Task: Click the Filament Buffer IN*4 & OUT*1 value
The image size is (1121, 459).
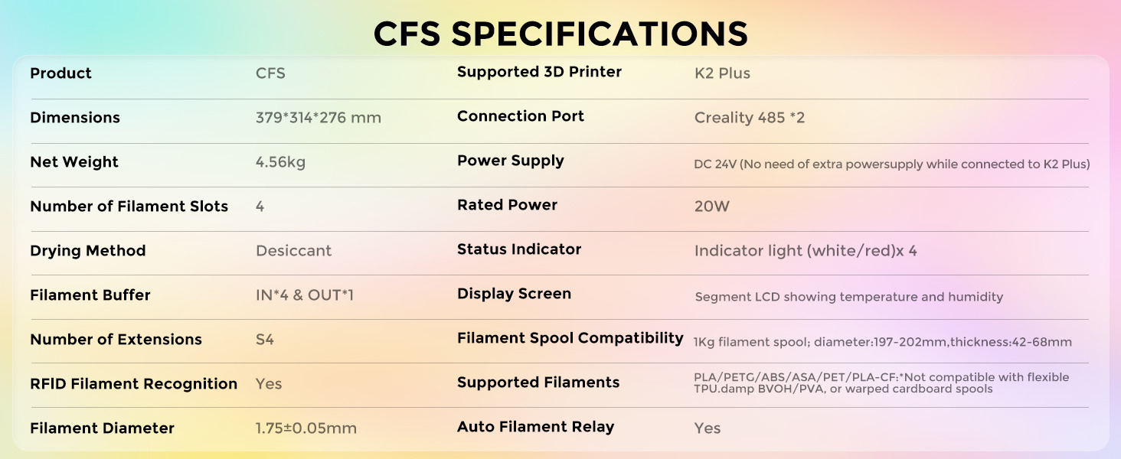Action: pos(304,295)
